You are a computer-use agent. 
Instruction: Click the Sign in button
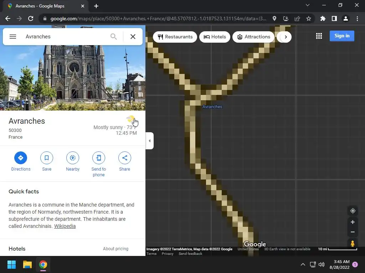[x=342, y=36]
